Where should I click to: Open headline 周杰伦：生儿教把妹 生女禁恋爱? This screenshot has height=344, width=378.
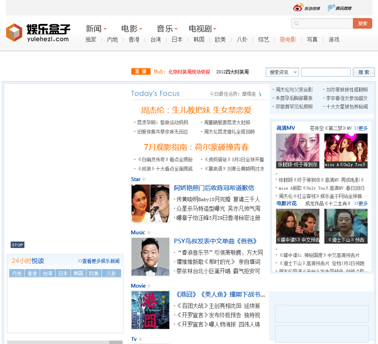[x=196, y=110]
